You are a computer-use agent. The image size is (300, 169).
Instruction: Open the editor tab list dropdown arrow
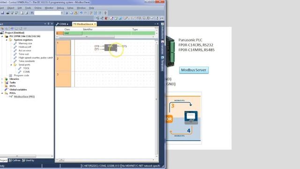click(x=155, y=24)
